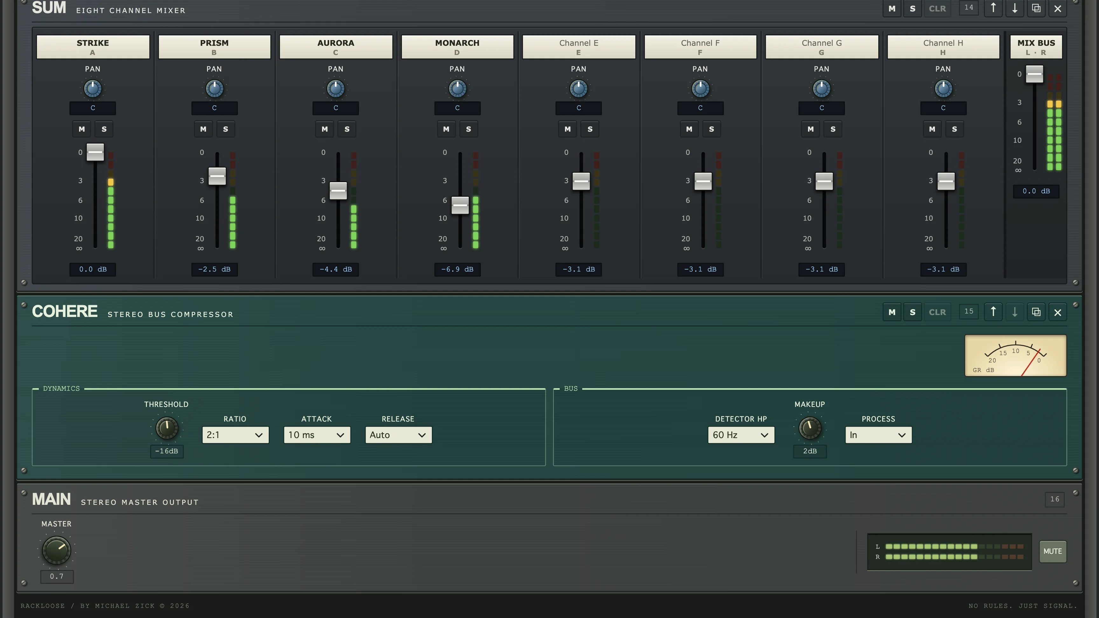This screenshot has height=618, width=1099.
Task: Move the SUM mixer module down
Action: pos(1014,8)
